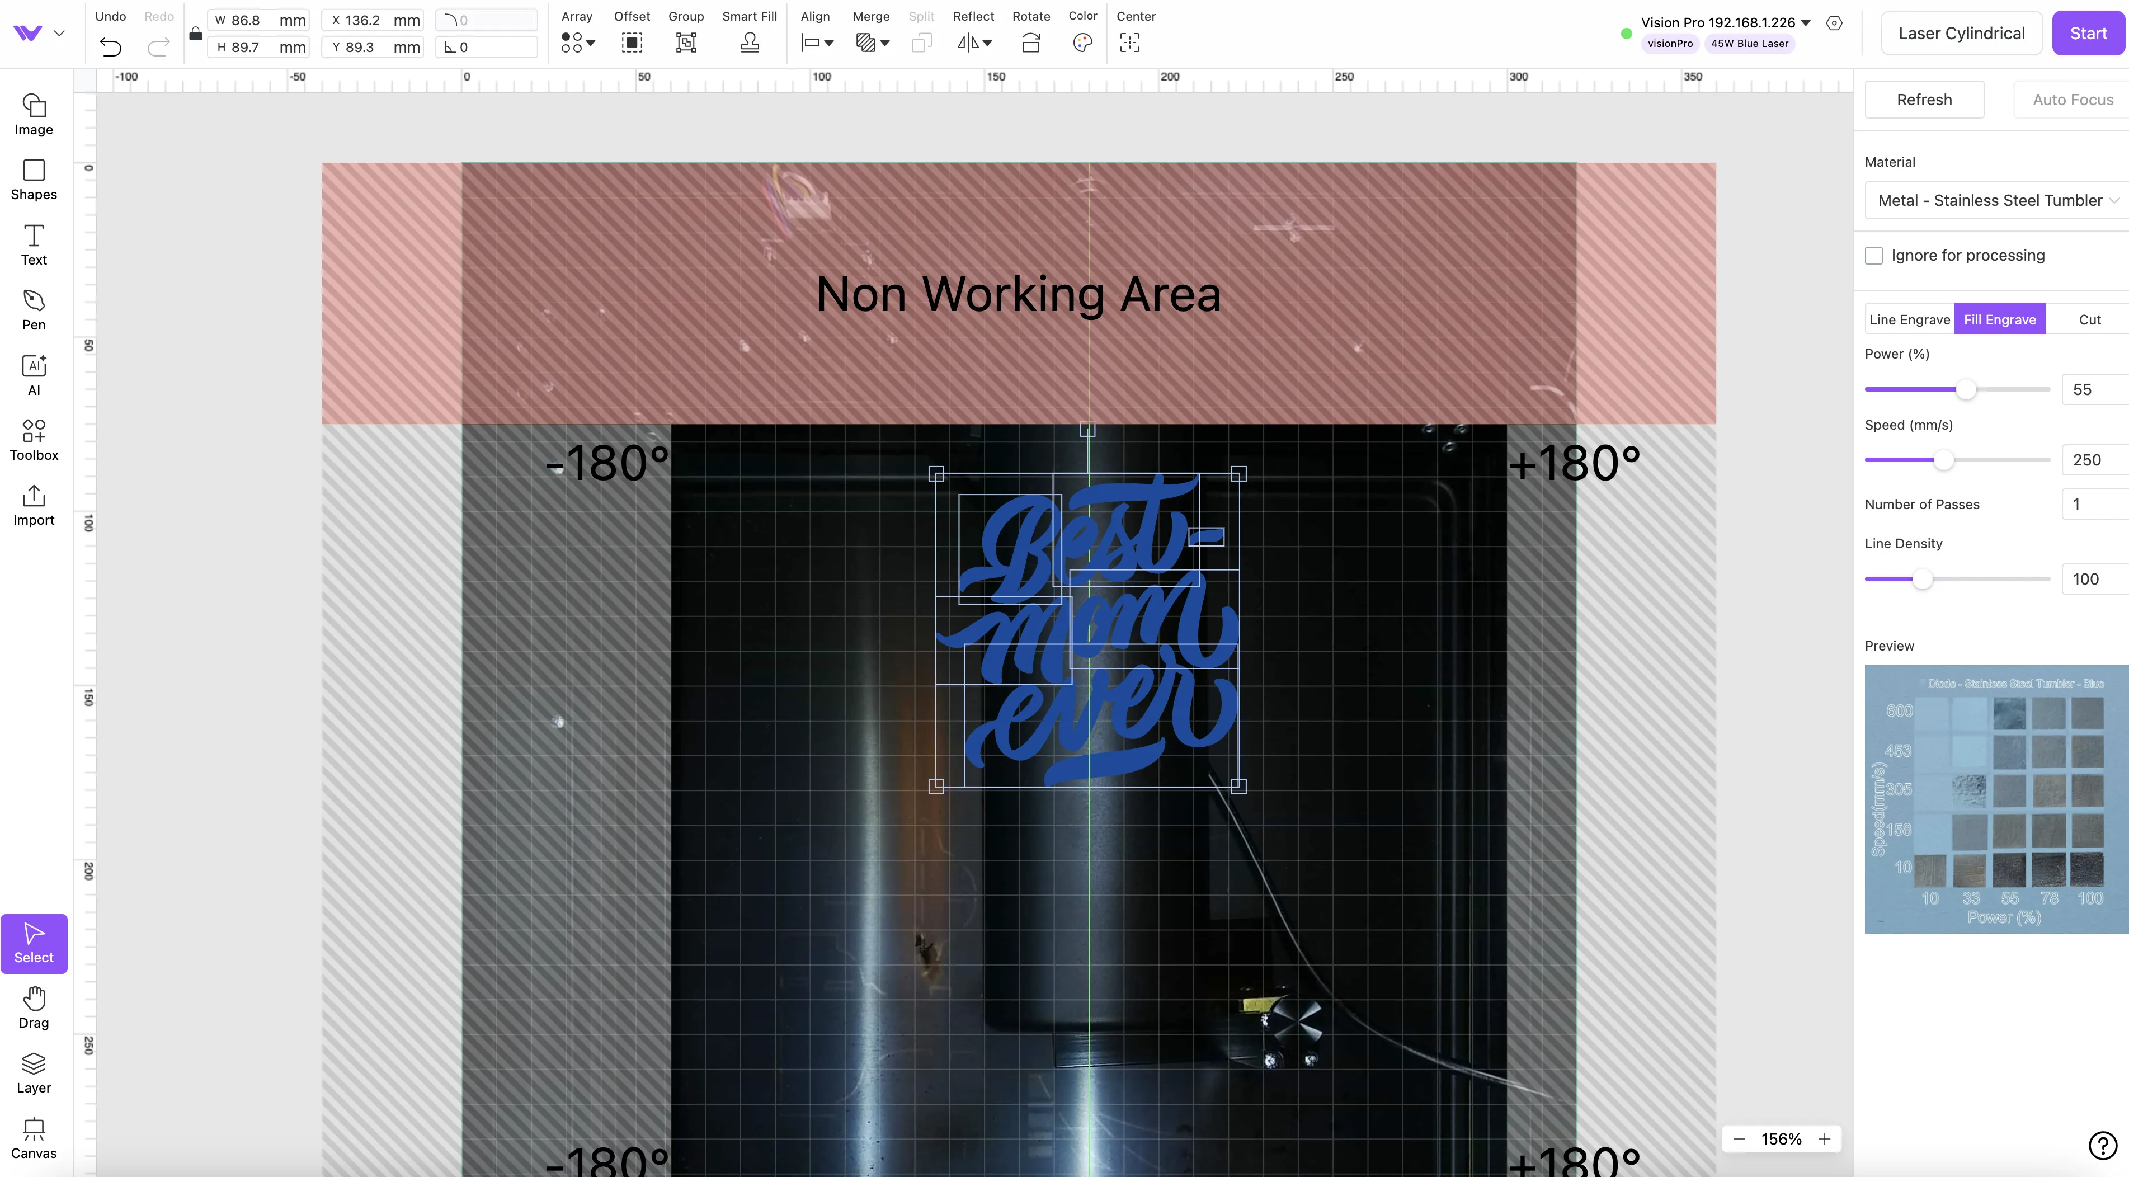Switch to the Cut tab
Screen dimensions: 2129x1177
pyautogui.click(x=2089, y=319)
